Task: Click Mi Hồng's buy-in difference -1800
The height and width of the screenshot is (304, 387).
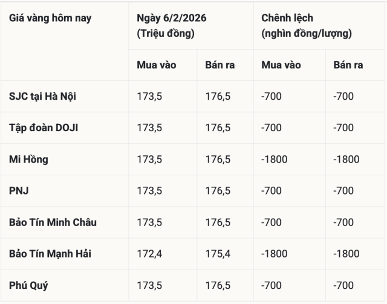Action: pos(274,160)
